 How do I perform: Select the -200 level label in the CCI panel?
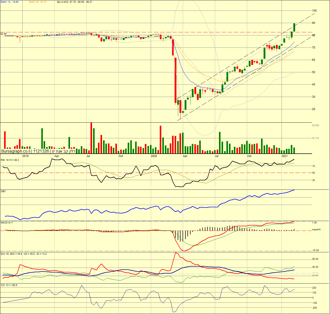point(315,308)
